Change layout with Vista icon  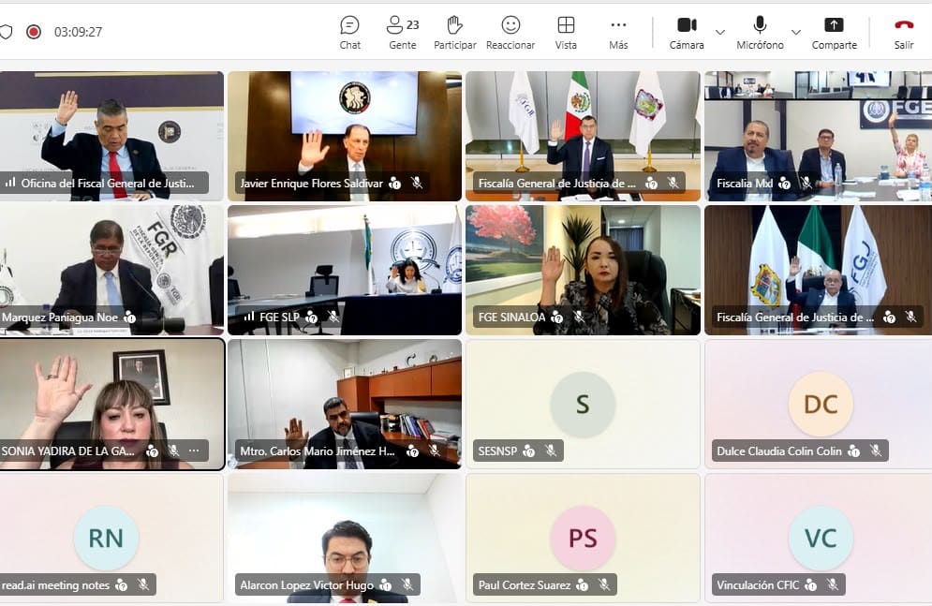coord(566,33)
